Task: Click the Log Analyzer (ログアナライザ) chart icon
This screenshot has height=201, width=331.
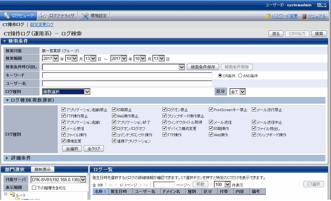Action: coord(44,16)
